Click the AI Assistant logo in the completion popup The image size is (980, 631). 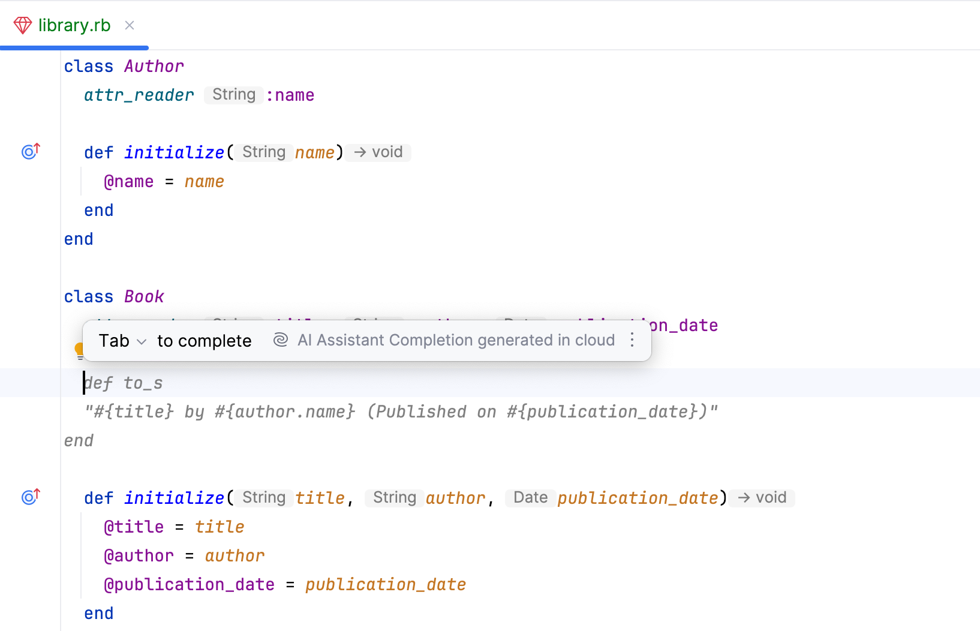pyautogui.click(x=280, y=340)
